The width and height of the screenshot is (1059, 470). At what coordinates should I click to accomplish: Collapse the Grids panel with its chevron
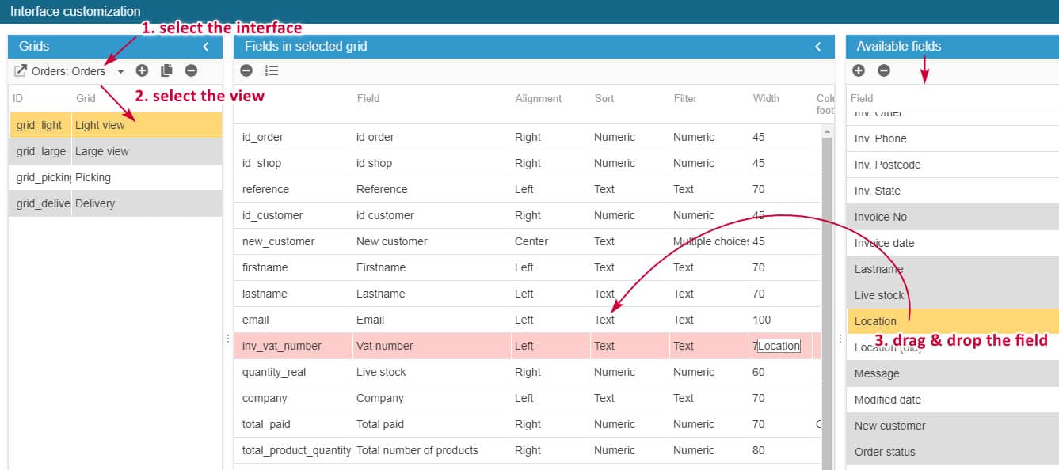pos(206,47)
